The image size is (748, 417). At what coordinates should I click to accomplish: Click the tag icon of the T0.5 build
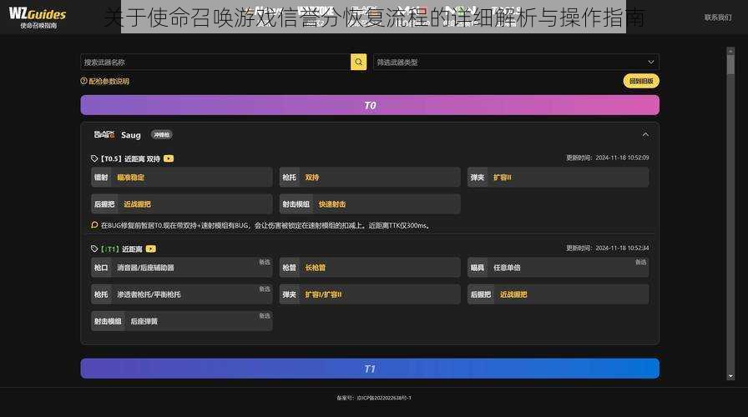point(94,158)
